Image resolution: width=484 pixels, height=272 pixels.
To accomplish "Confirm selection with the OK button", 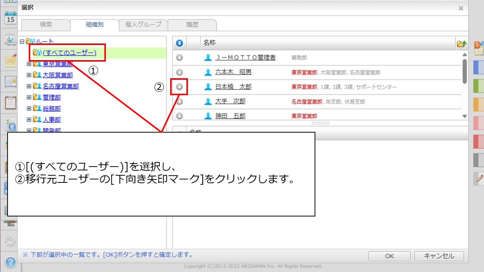I will click(389, 256).
